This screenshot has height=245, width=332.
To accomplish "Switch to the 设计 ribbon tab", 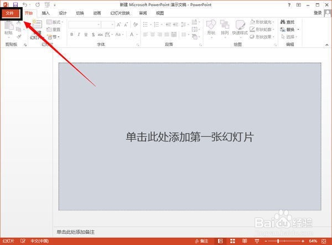I will pos(63,13).
